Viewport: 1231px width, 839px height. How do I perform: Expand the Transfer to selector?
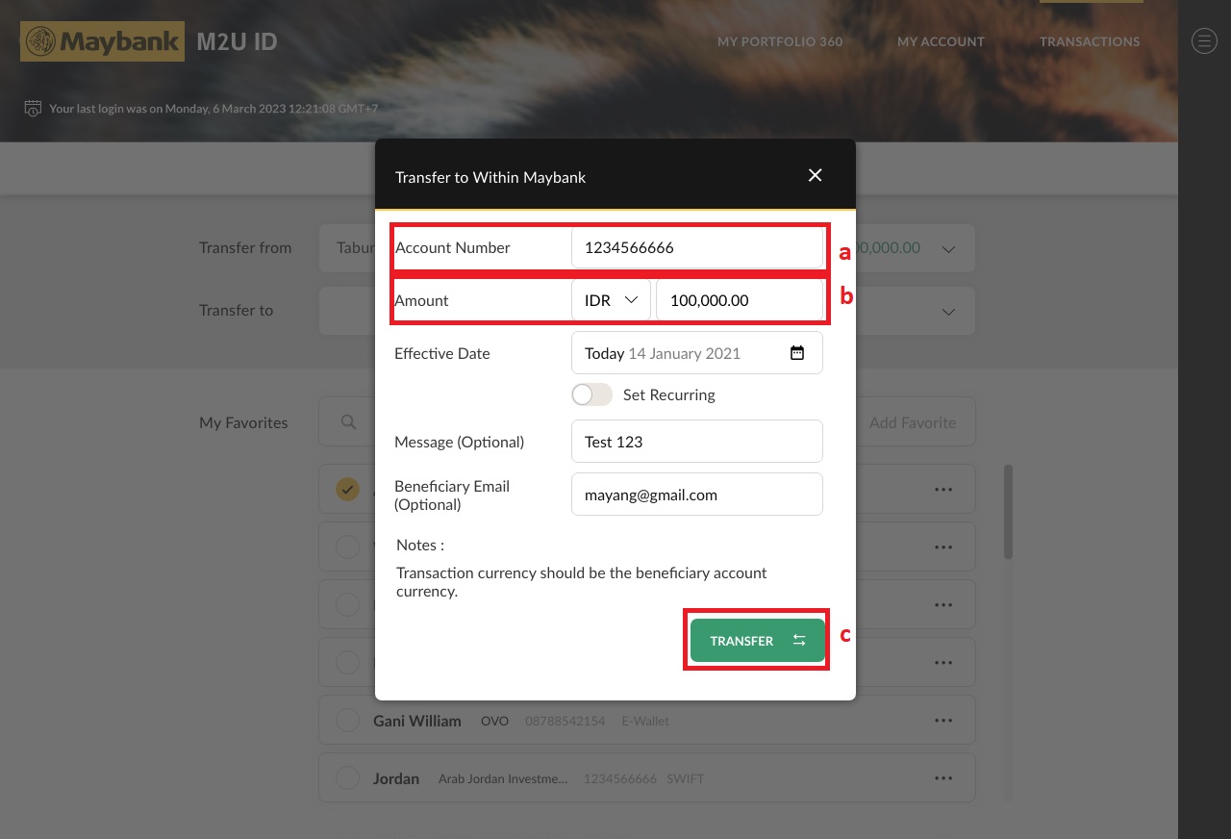948,311
